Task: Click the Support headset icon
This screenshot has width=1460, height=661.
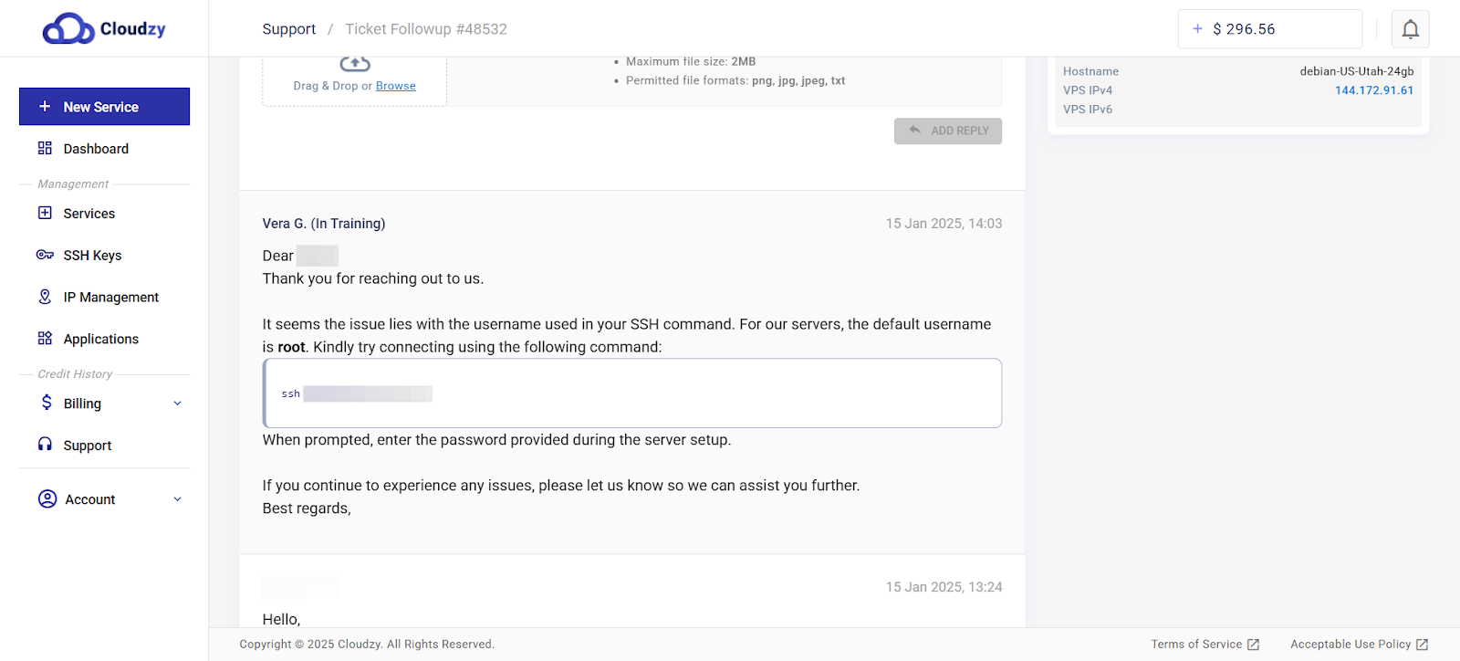Action: 45,445
